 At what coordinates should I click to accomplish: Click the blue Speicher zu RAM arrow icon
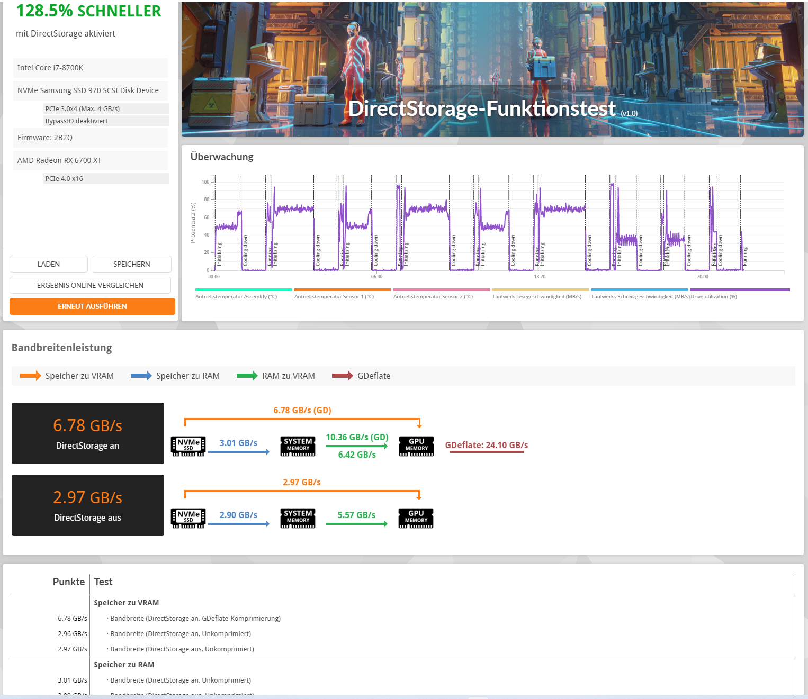[x=141, y=376]
